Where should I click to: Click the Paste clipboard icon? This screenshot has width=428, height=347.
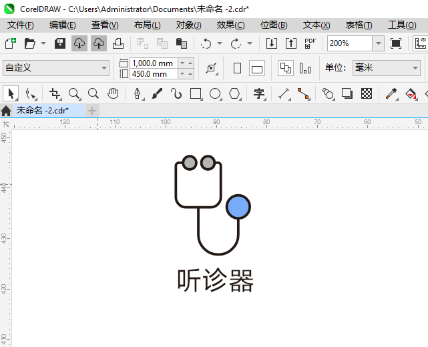[x=182, y=43]
